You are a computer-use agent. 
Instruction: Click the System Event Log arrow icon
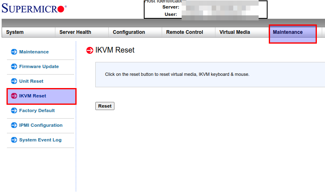coord(14,140)
